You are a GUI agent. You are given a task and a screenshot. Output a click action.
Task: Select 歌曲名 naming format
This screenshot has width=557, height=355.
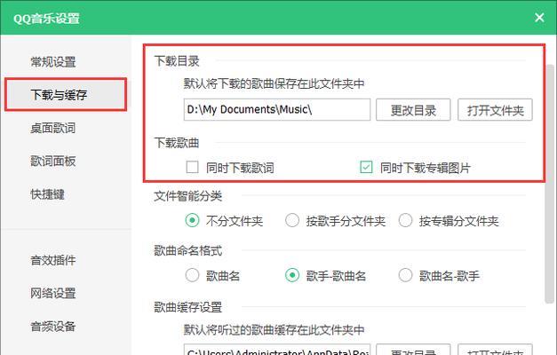[x=192, y=275]
